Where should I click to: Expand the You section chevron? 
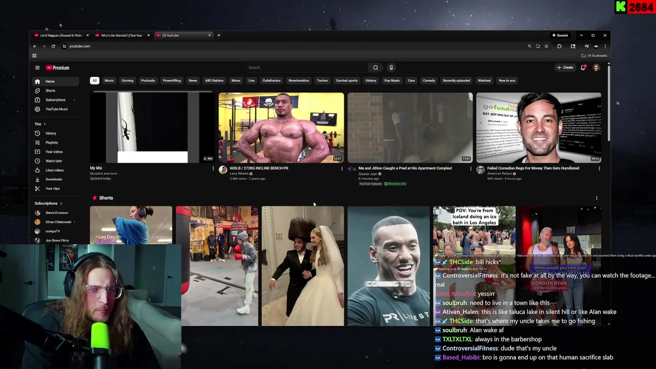[x=45, y=124]
